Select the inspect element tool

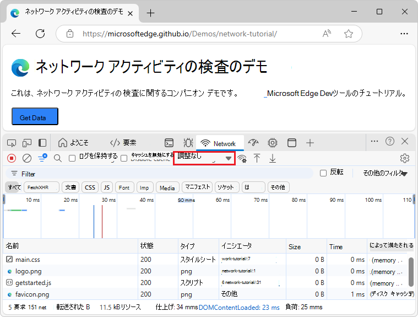click(x=12, y=143)
